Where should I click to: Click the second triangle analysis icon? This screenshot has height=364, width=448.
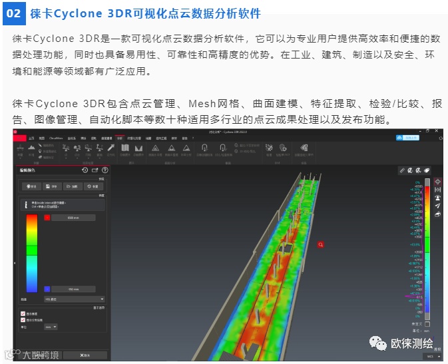click(172, 148)
